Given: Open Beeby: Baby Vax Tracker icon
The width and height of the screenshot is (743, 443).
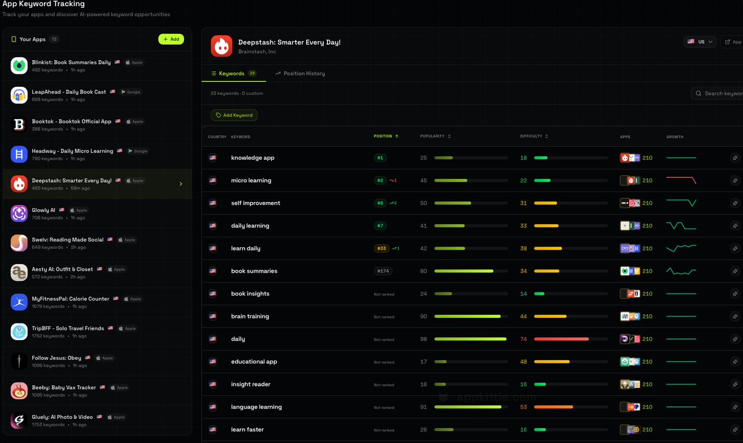Looking at the screenshot, I should [x=19, y=391].
